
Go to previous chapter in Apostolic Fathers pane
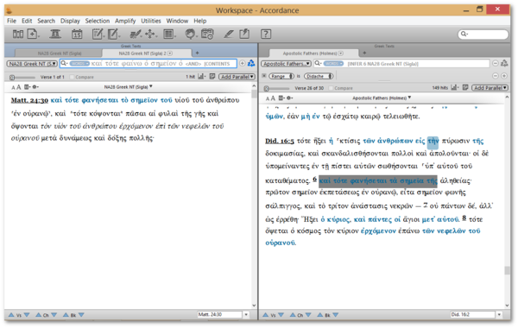click(x=293, y=315)
